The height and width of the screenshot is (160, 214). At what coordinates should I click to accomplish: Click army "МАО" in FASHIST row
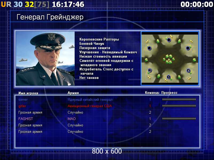[72, 119]
